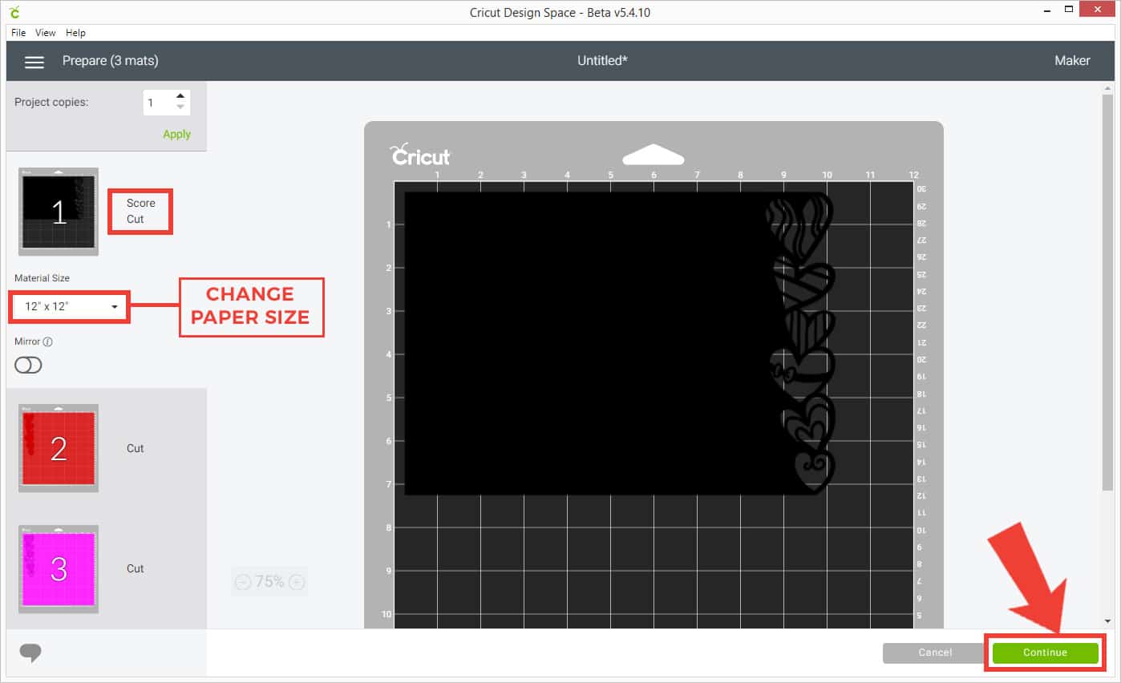The image size is (1121, 683).
Task: Zoom in with the plus icon
Action: [296, 582]
